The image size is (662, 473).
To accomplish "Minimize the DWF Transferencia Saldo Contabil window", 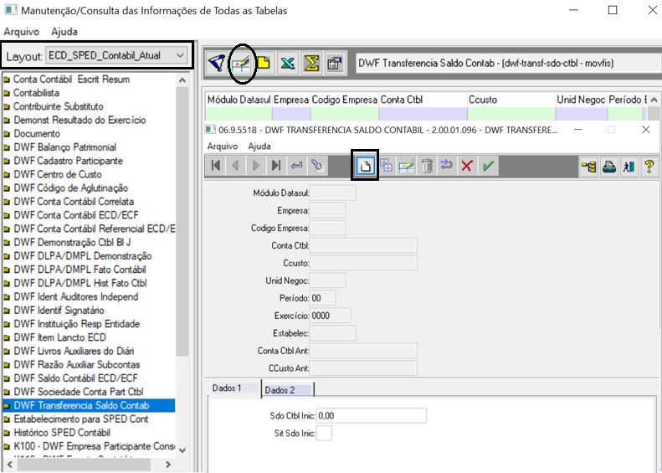I will pos(577,130).
